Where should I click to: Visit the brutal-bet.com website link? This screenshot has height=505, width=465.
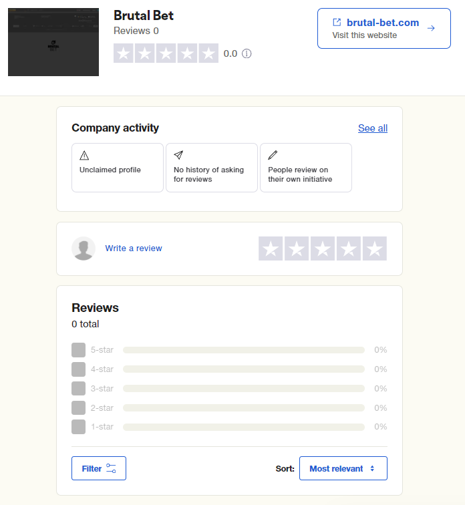(x=383, y=23)
